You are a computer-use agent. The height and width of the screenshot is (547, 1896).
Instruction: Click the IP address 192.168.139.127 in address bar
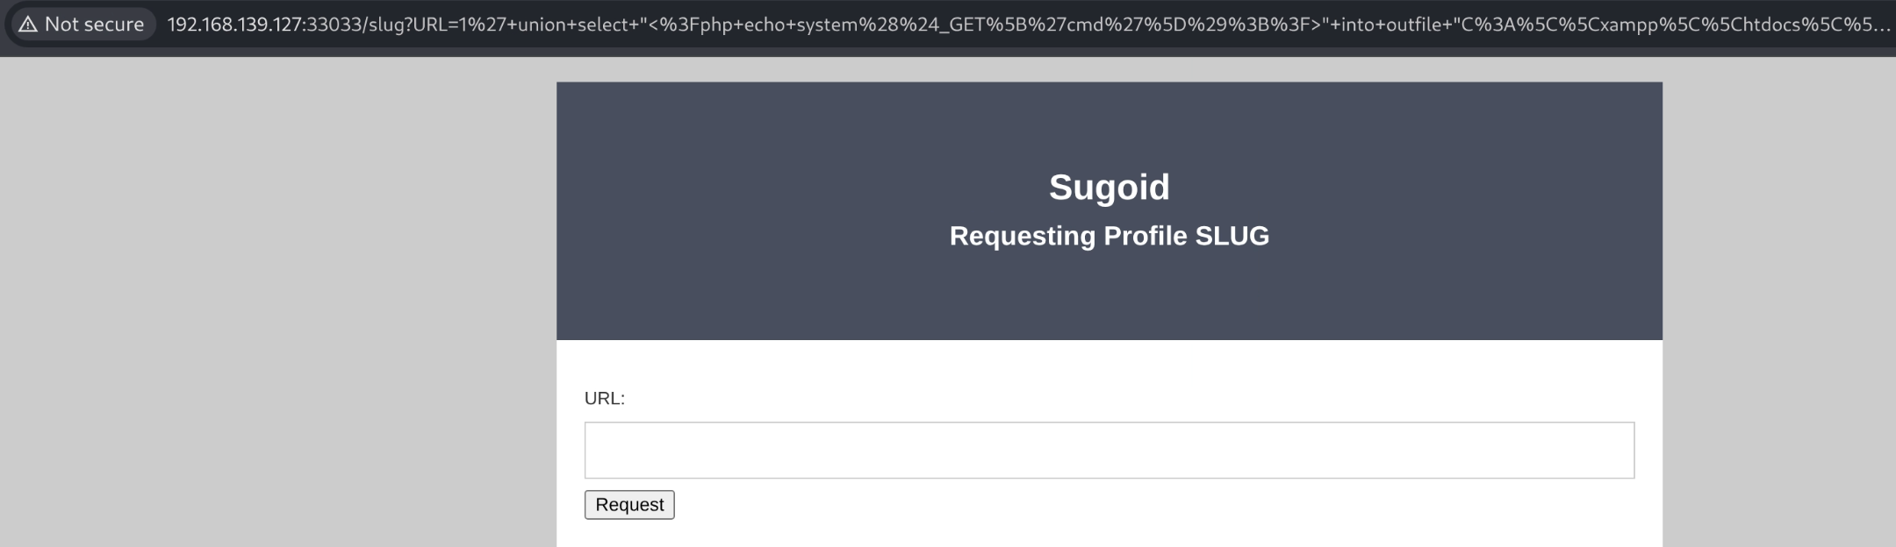233,25
